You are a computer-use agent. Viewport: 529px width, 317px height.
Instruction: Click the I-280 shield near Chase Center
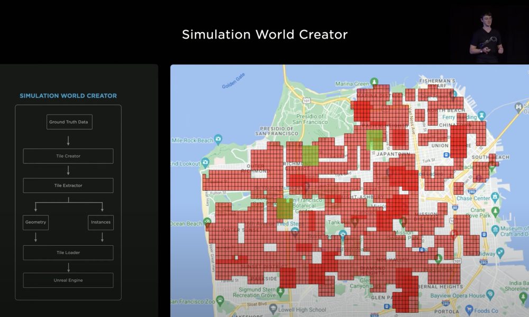(472, 191)
